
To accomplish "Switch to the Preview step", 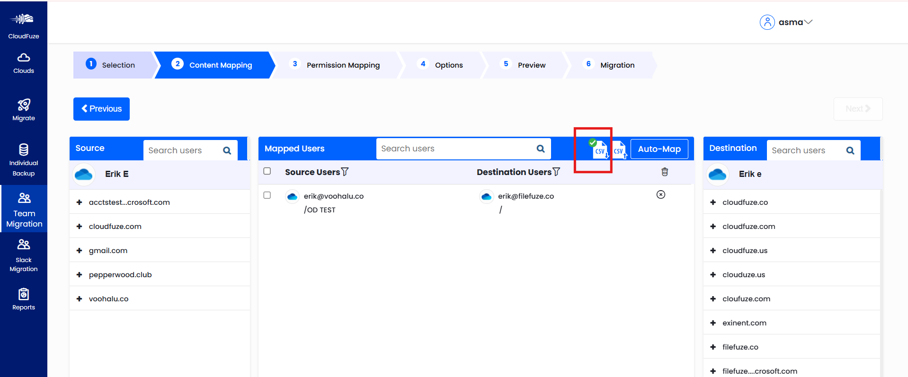I will (x=525, y=65).
